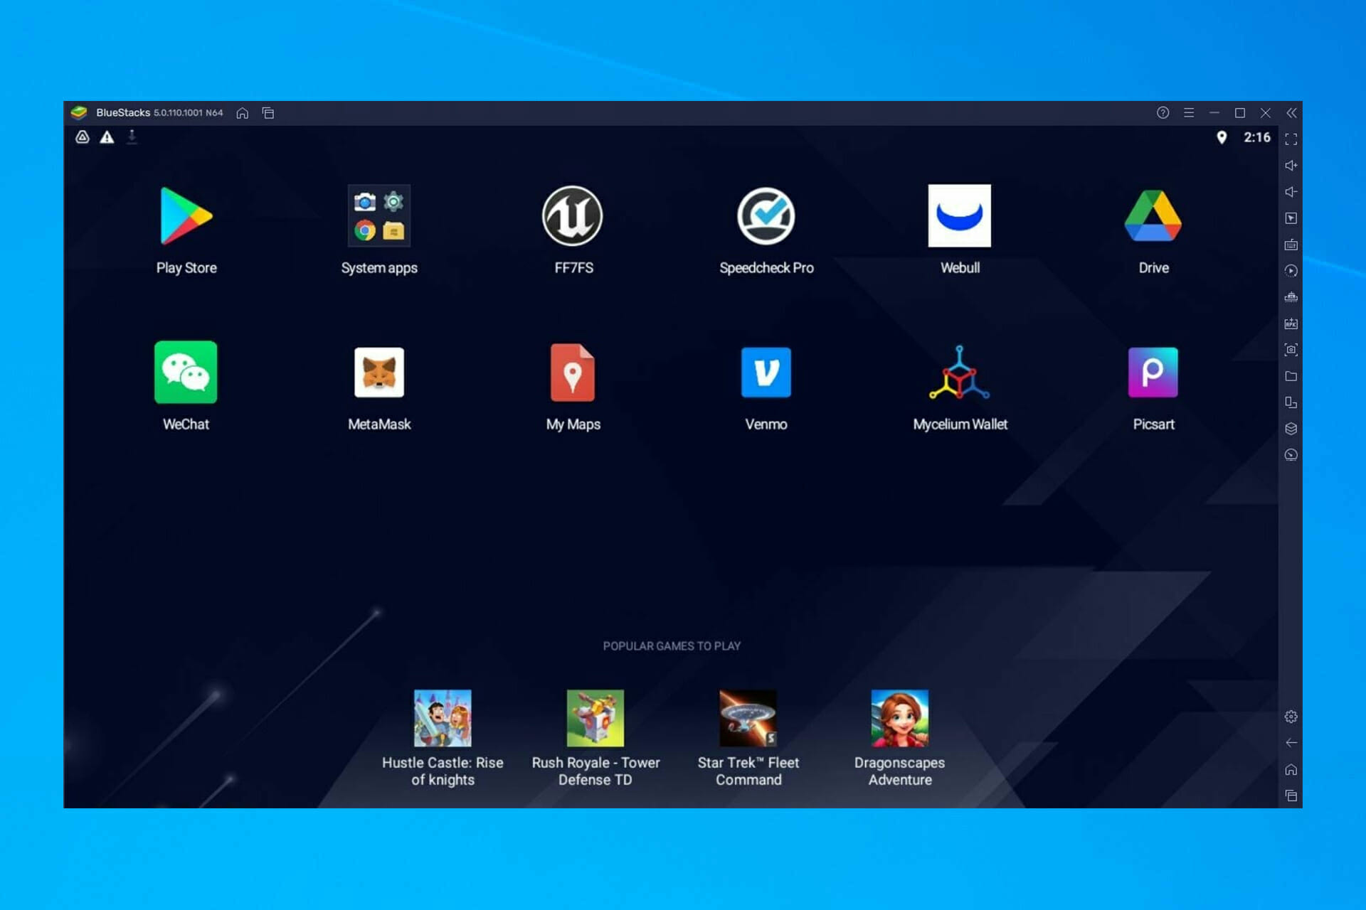
Task: Open the help question mark icon
Action: point(1163,112)
